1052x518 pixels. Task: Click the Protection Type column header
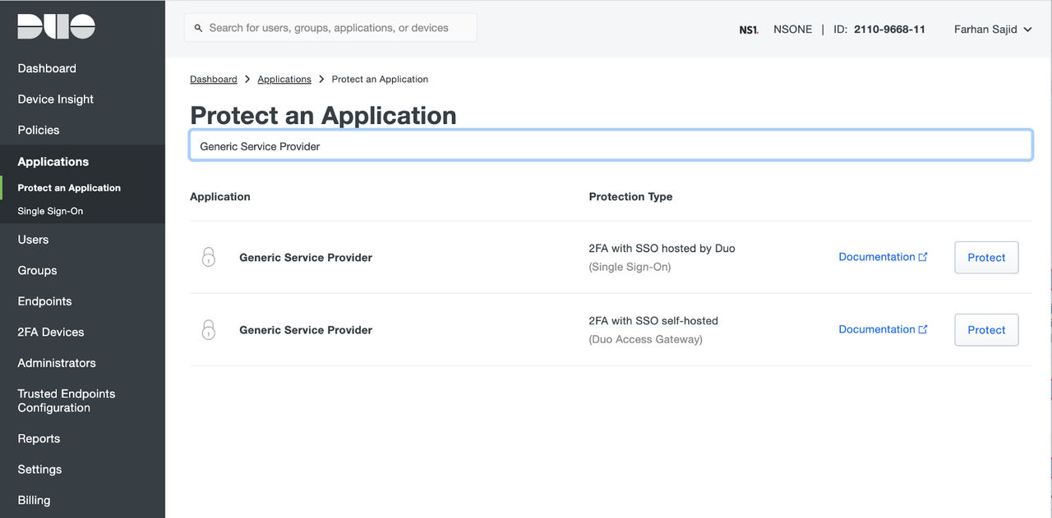tap(630, 197)
